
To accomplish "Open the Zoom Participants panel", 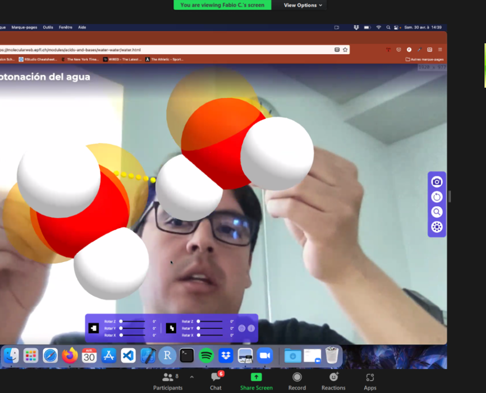I will [x=167, y=381].
